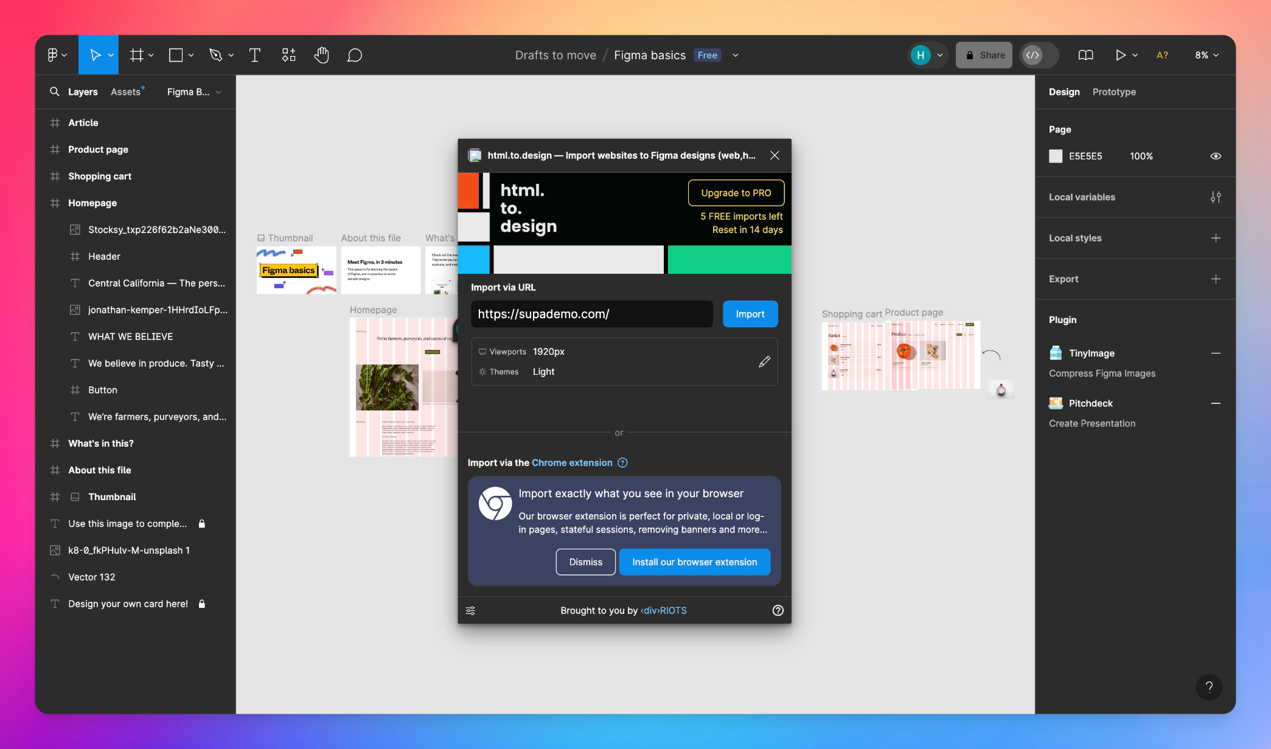Open Present options dropdown arrow
This screenshot has width=1271, height=749.
[1135, 55]
